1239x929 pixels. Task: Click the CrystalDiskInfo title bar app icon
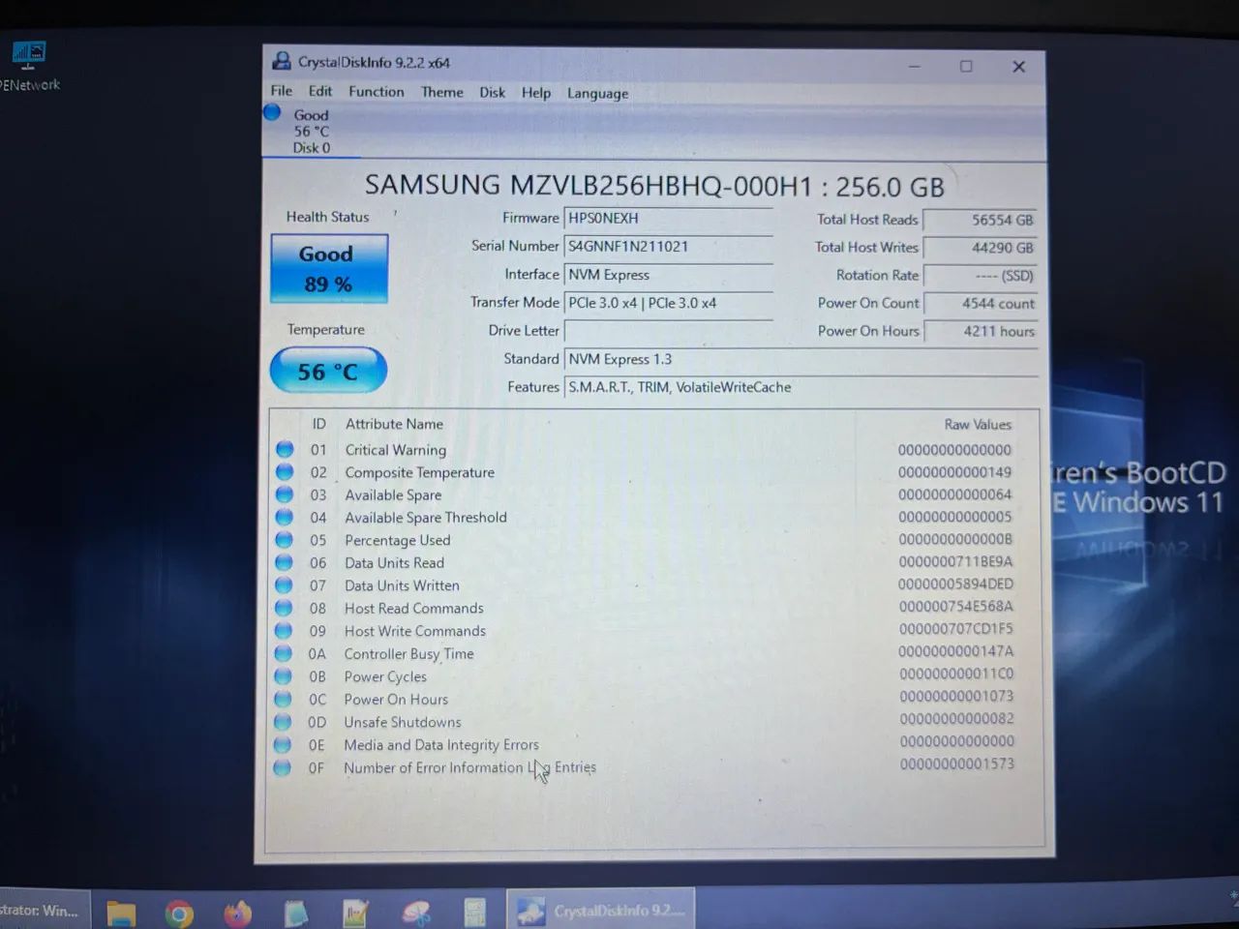281,61
